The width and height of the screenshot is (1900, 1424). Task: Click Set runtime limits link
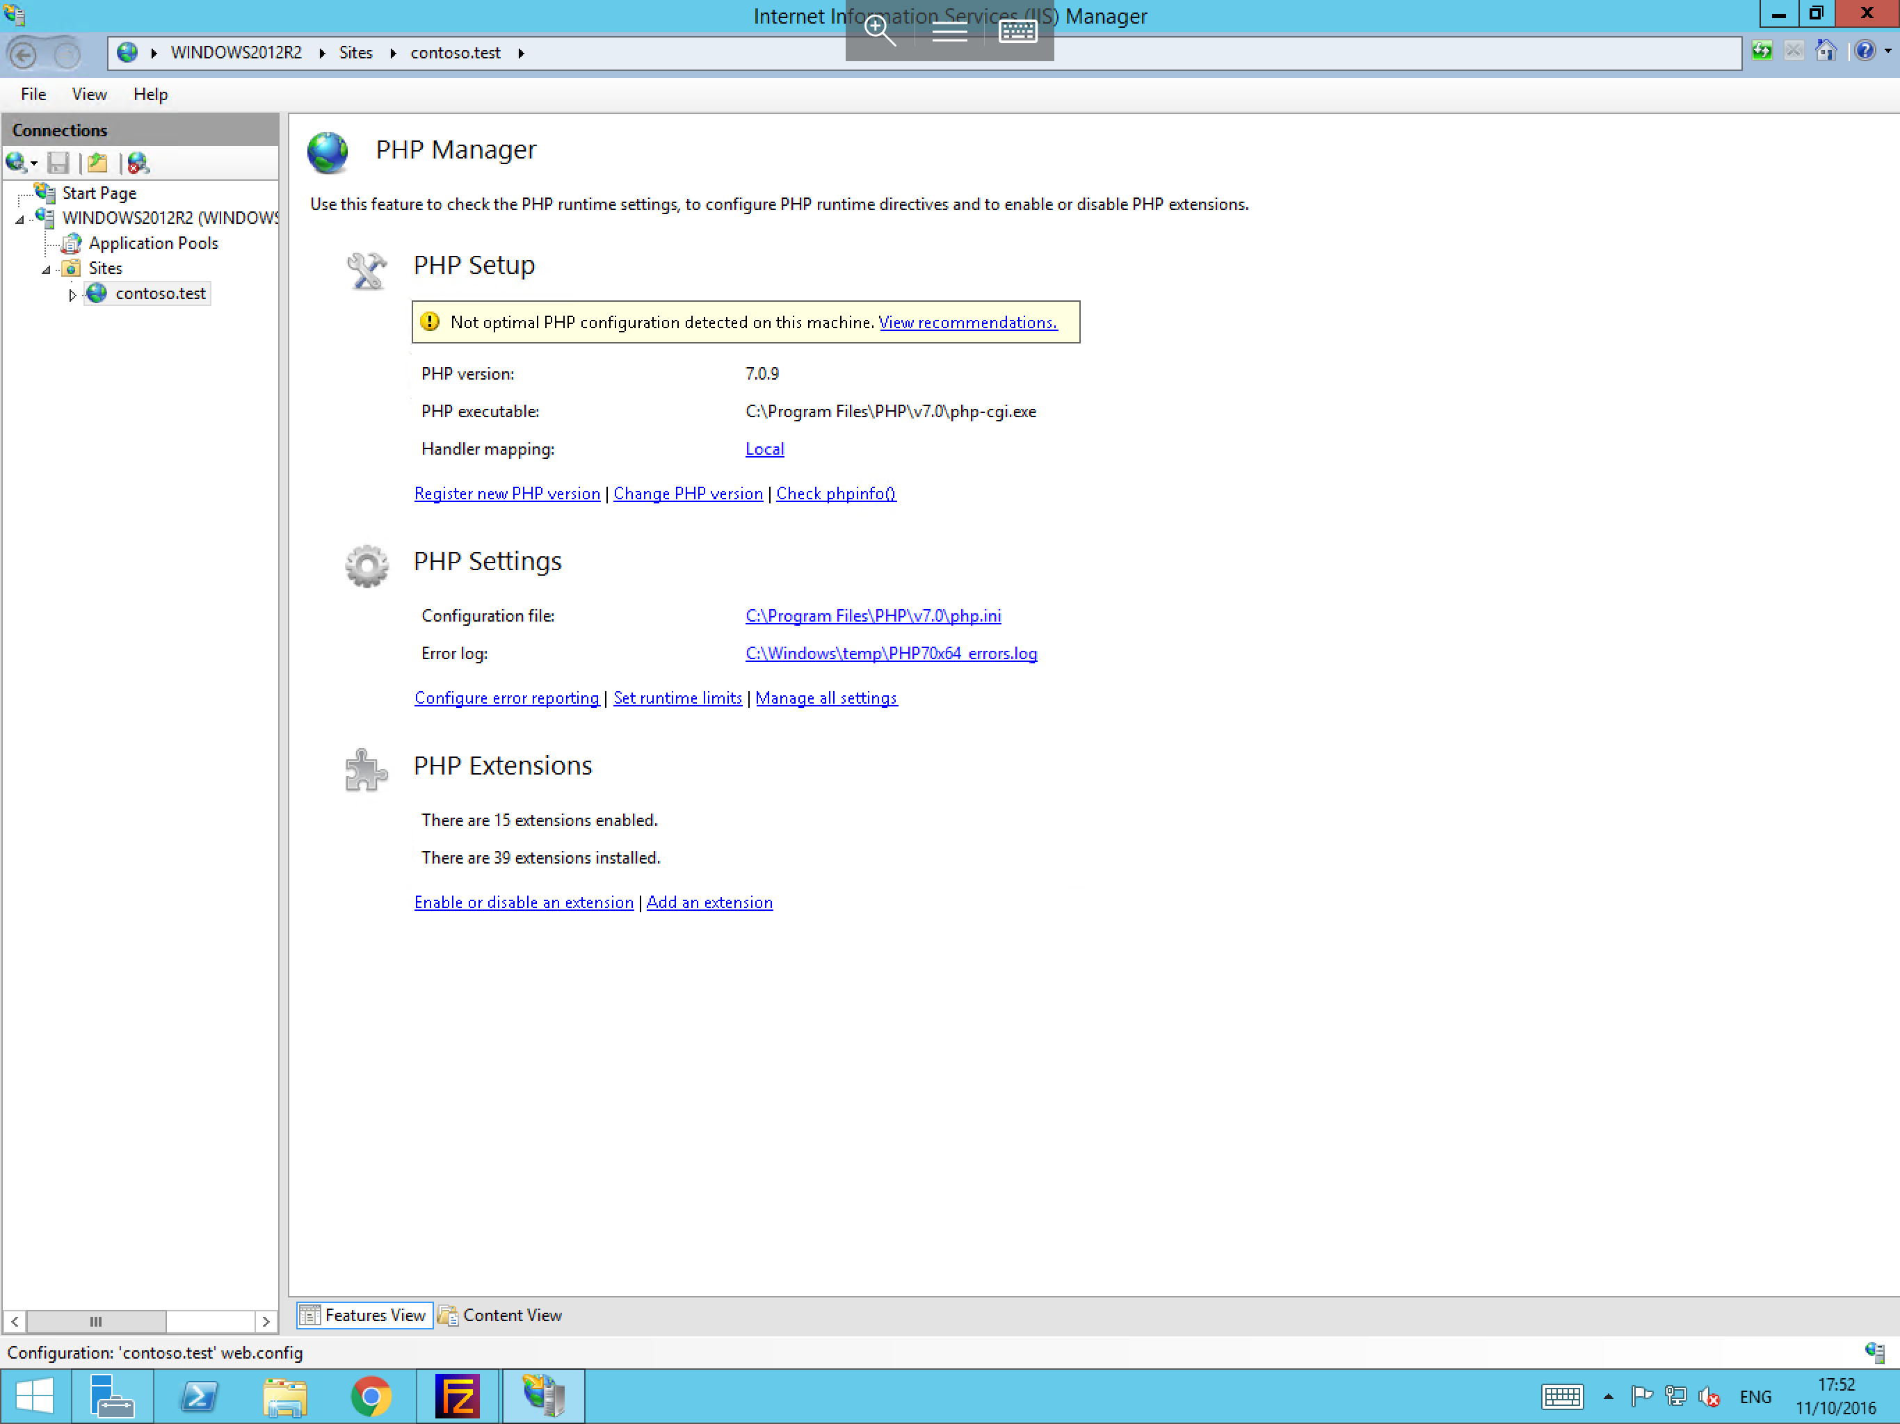point(677,697)
